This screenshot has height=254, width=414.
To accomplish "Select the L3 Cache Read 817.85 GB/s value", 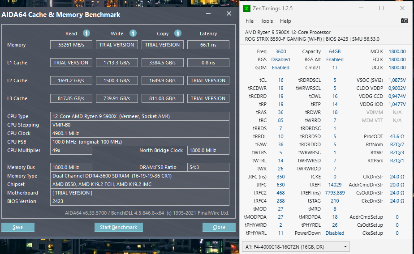I will [x=71, y=98].
